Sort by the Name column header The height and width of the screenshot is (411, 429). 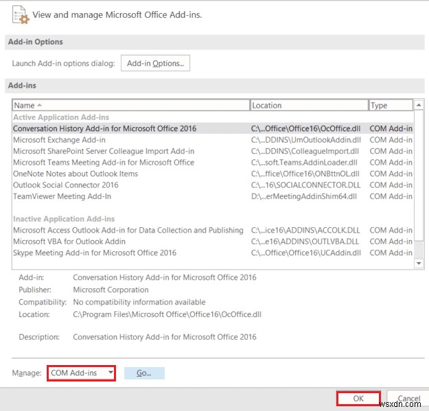(x=131, y=105)
